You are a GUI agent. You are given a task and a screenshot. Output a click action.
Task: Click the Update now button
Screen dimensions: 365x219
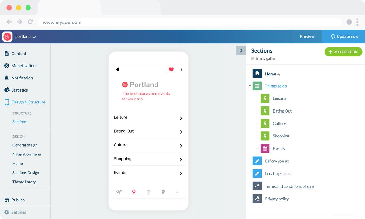tap(344, 36)
